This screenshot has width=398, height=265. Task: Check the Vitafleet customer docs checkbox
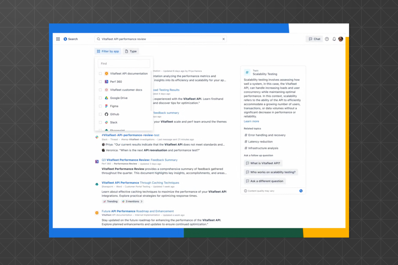(x=100, y=90)
